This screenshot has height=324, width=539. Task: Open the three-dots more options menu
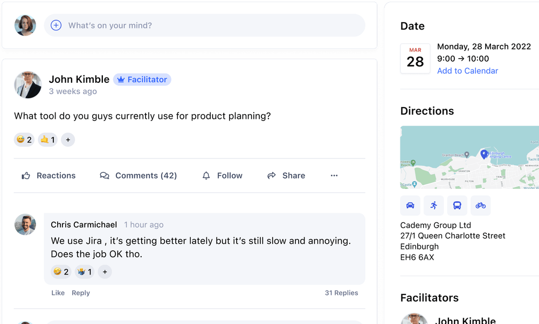point(334,175)
